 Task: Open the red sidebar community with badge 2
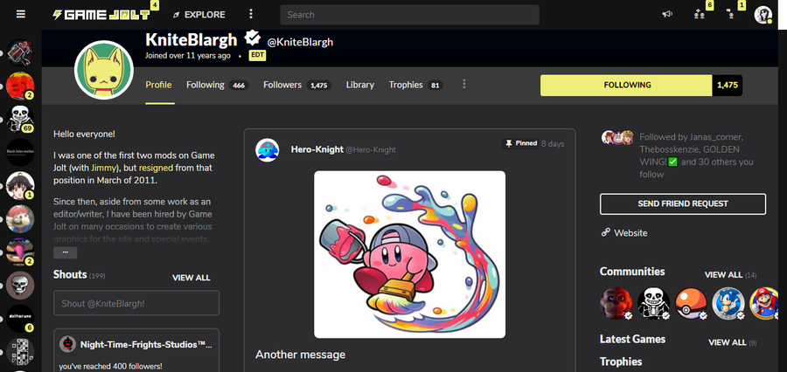pyautogui.click(x=20, y=86)
